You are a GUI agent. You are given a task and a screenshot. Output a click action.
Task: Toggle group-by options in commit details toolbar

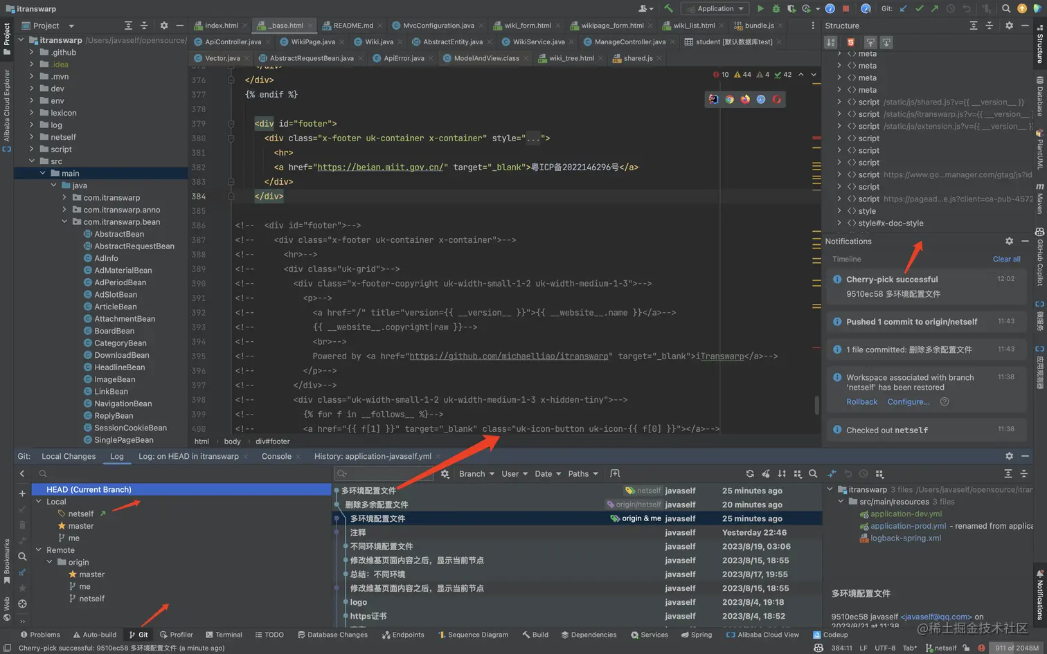[880, 473]
